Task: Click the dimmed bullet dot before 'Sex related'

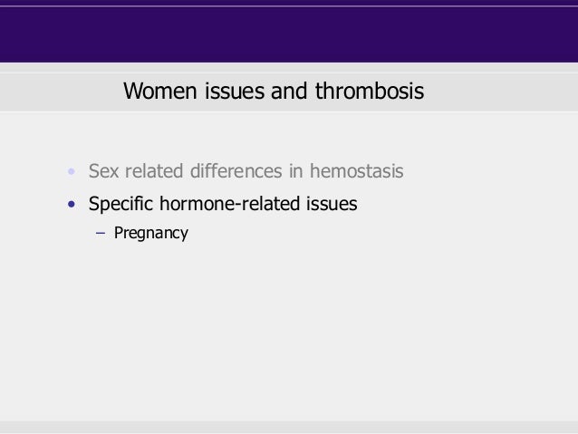Action: click(x=72, y=171)
